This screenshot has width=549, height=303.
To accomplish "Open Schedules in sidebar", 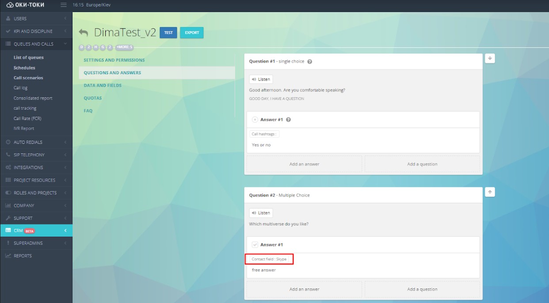I will click(24, 68).
